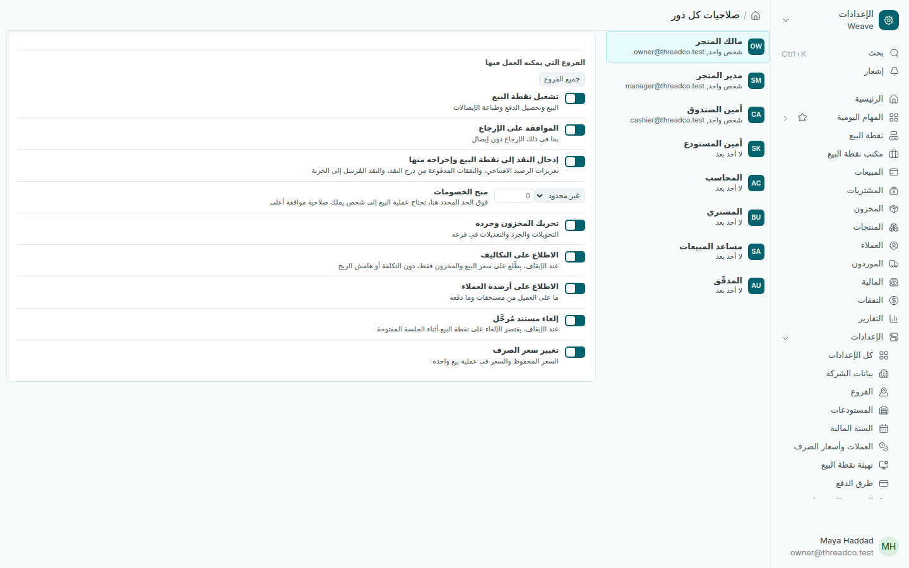This screenshot has height=568, width=909.
Task: Toggle الموافقة على الإرجاع switch
Action: [575, 130]
